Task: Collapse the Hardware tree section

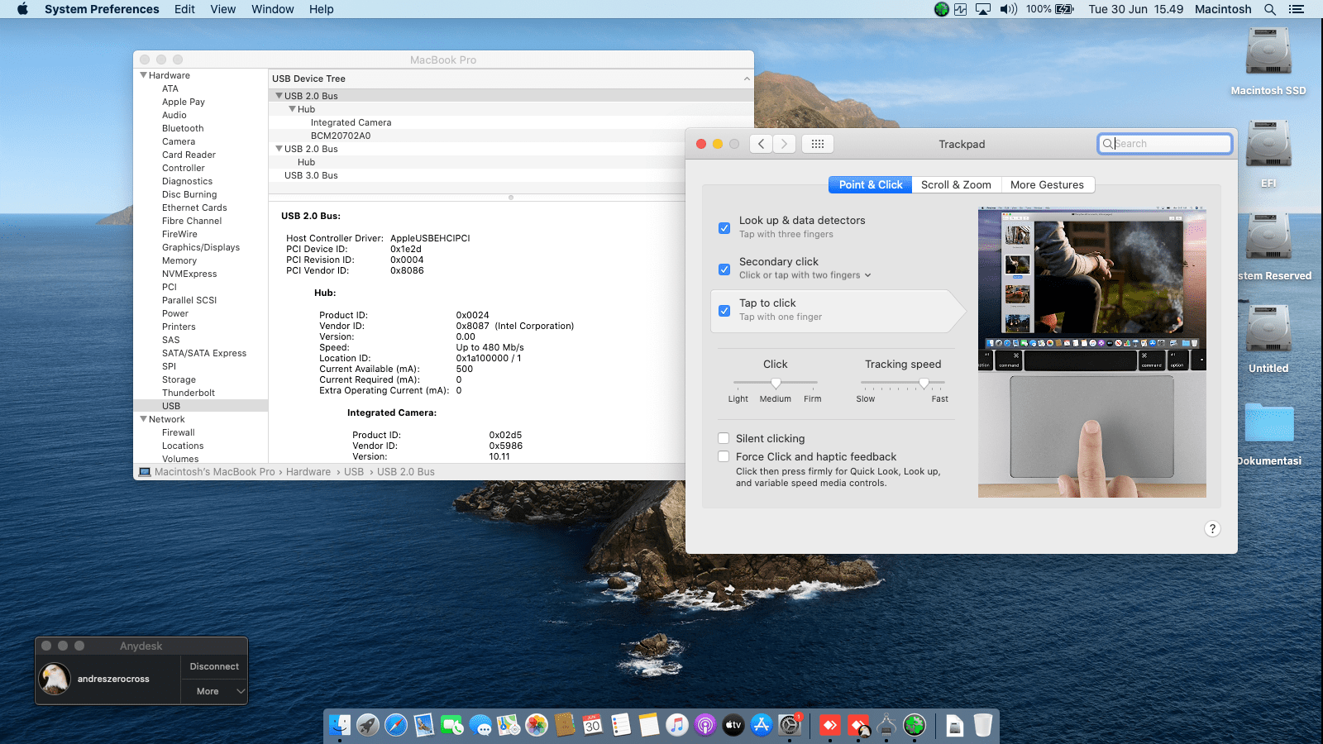Action: [x=144, y=75]
